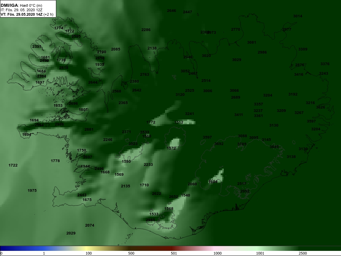Click the color scale label "500"
Viewport: 341px width, 256px height.
pos(131,253)
